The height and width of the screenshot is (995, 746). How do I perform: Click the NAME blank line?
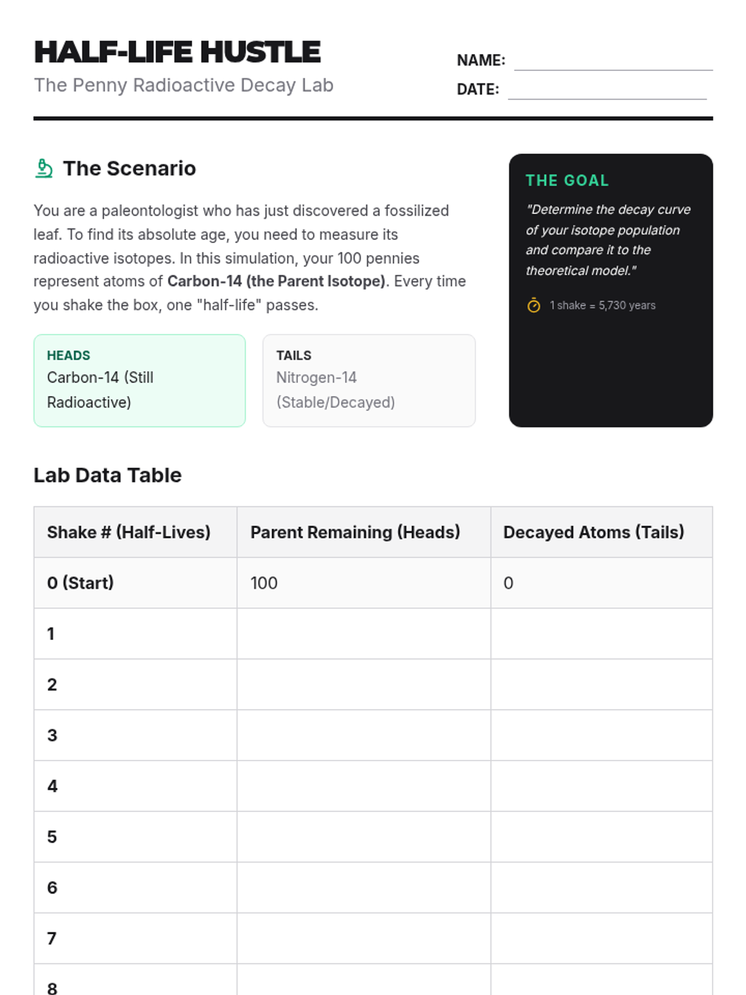pos(613,61)
